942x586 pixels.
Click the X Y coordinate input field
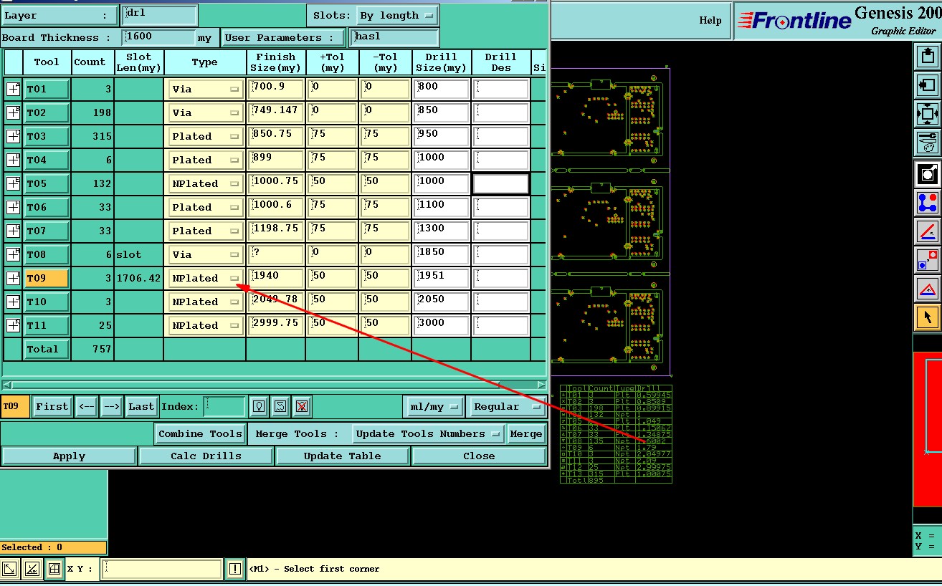click(x=162, y=570)
